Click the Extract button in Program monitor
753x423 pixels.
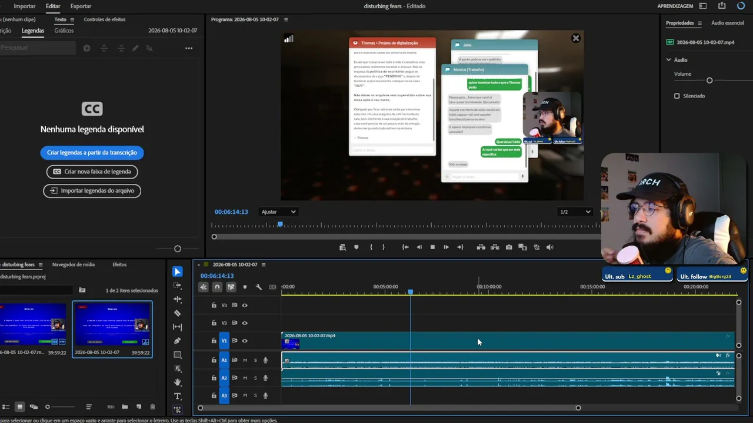coord(495,247)
